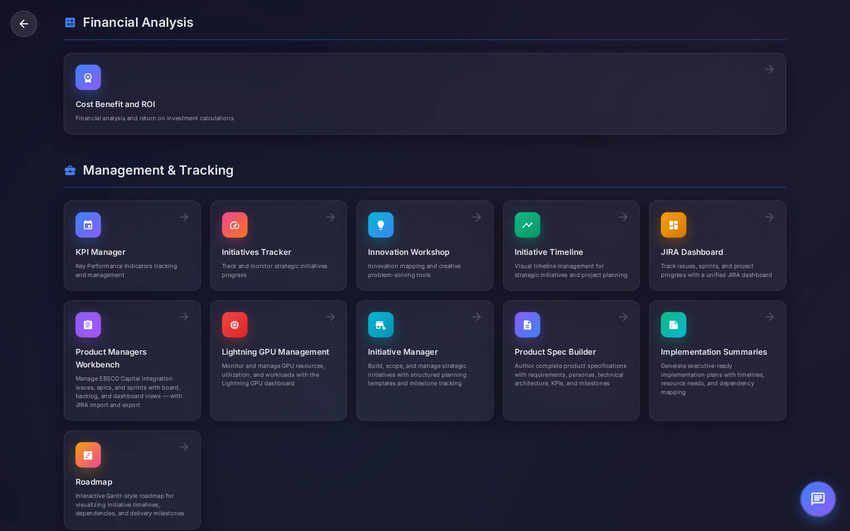Click the Innovation Workshop lightbulb icon
Image resolution: width=850 pixels, height=531 pixels.
click(381, 225)
